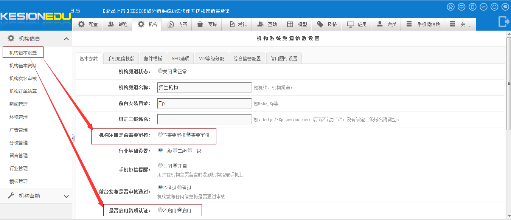Click the monitor screen icon in the header
Image resolution: width=511 pixels, height=220 pixels.
(461, 7)
